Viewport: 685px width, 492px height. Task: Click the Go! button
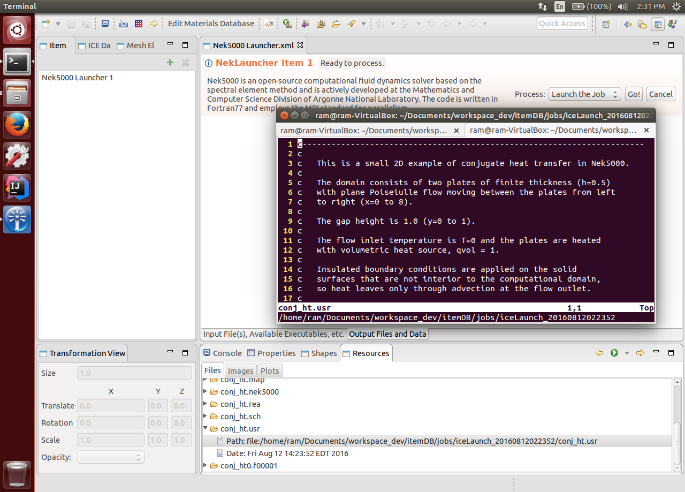click(634, 94)
